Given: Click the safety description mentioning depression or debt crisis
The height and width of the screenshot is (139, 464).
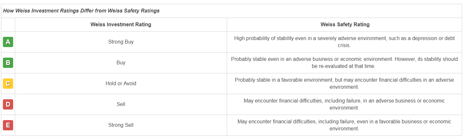Looking at the screenshot, I should tap(344, 42).
